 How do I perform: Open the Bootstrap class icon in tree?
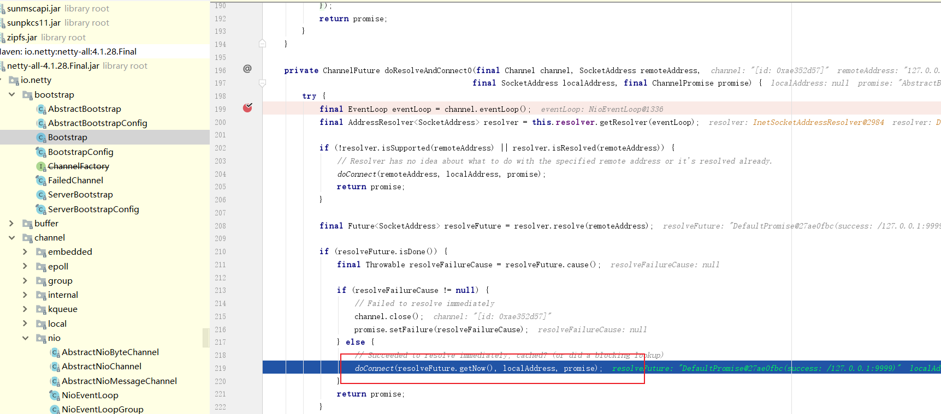click(x=41, y=137)
